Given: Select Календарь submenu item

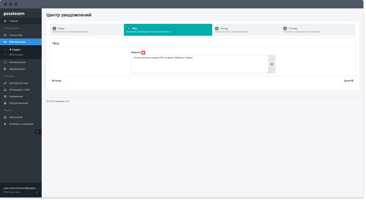Looking at the screenshot, I should 16,55.
